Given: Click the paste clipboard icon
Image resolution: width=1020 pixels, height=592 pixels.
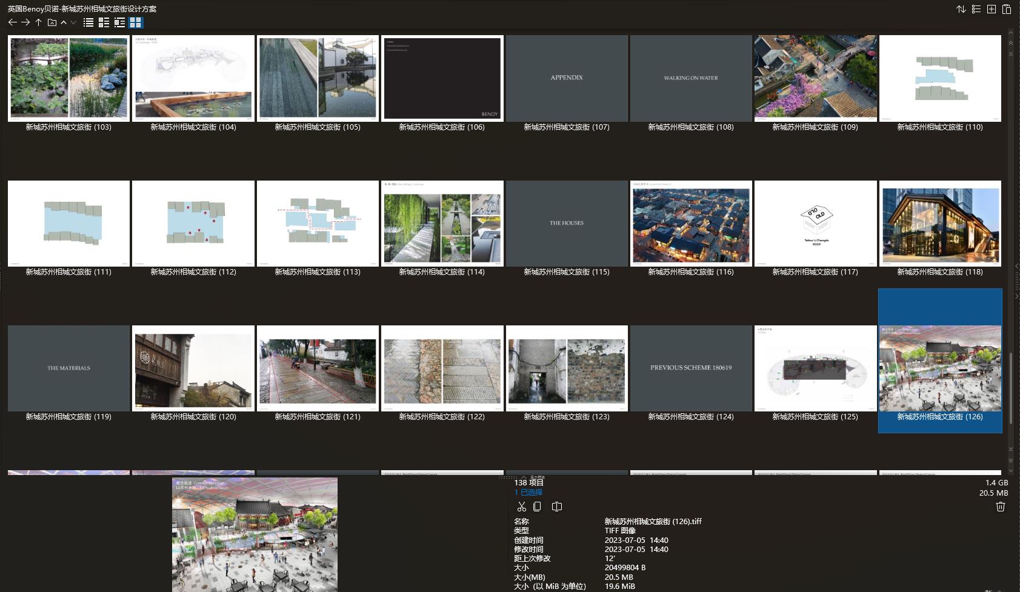Looking at the screenshot, I should pyautogui.click(x=1007, y=9).
